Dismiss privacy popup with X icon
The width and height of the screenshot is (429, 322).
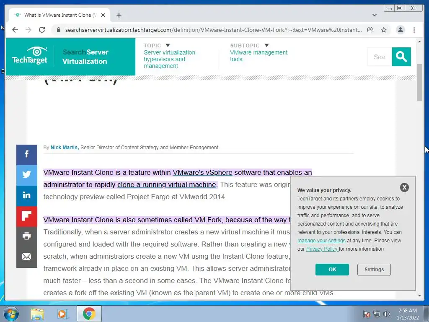point(404,187)
